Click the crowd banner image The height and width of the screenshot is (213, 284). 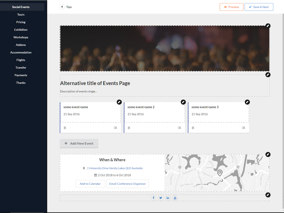coord(165,48)
